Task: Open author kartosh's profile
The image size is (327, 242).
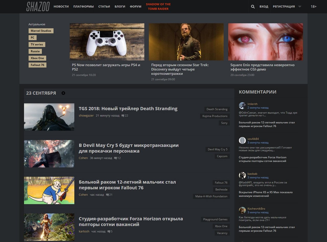Action: click(x=84, y=231)
